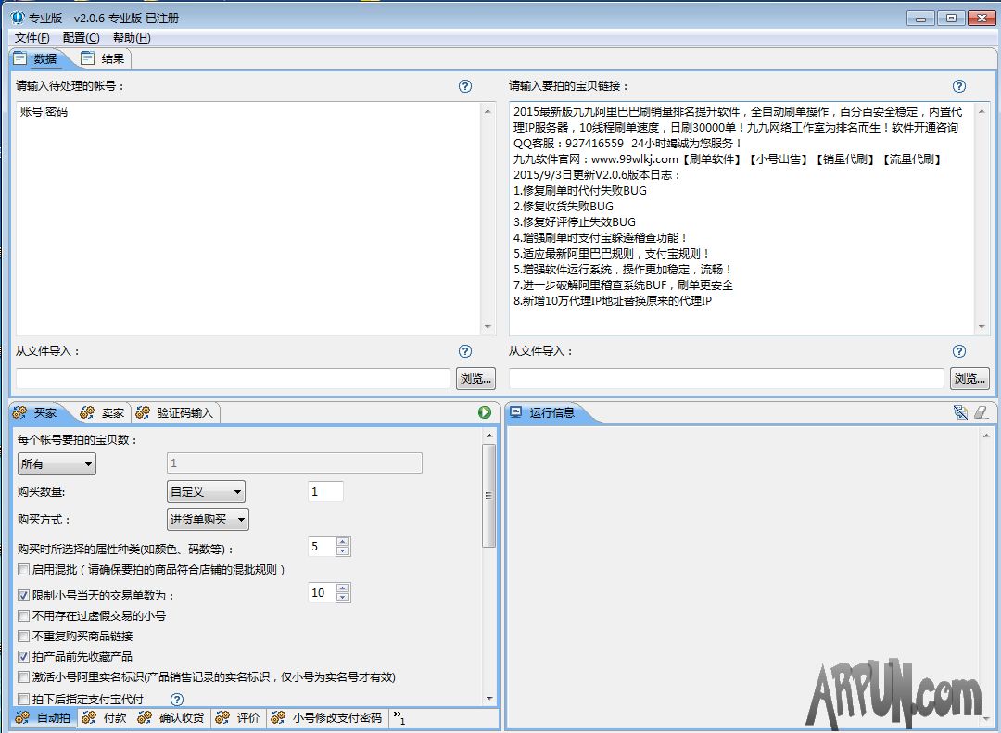
Task: Open the 自定义 purchase quantity dropdown
Action: [x=206, y=492]
